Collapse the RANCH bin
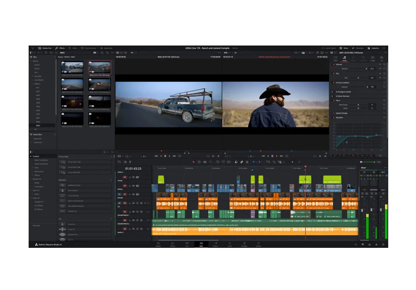 pyautogui.click(x=32, y=83)
